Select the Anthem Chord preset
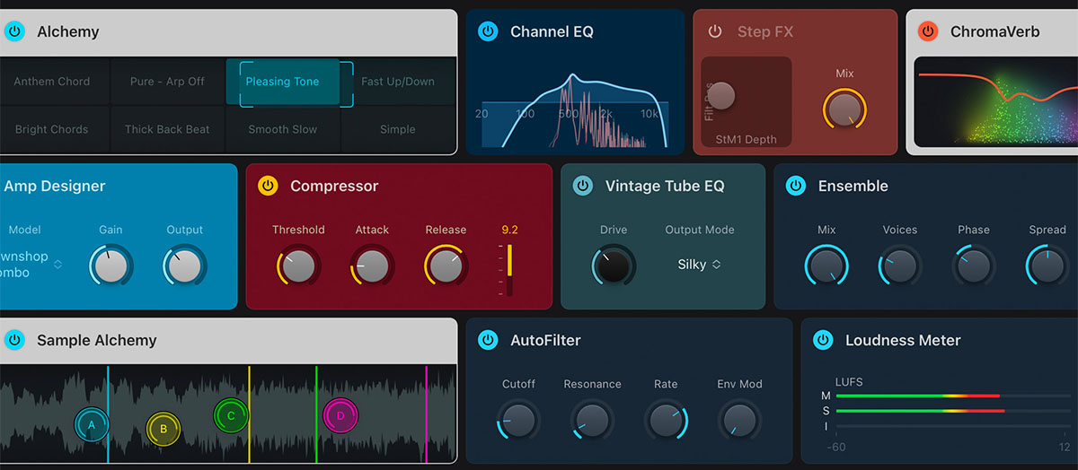Viewport: 1078px width, 470px height. click(x=52, y=82)
